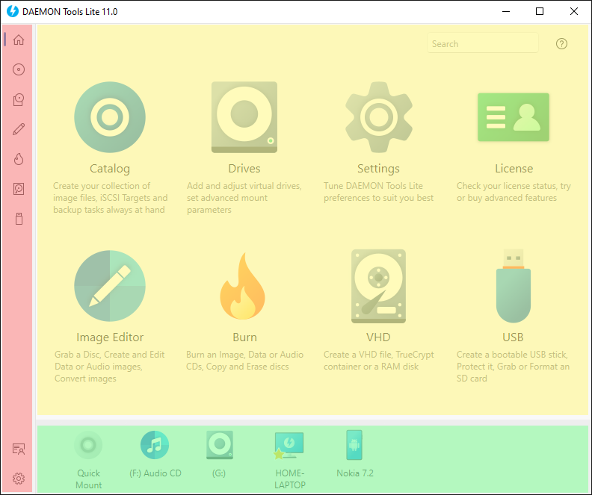Select the pencil Image Editor sidebar icon

(x=19, y=129)
